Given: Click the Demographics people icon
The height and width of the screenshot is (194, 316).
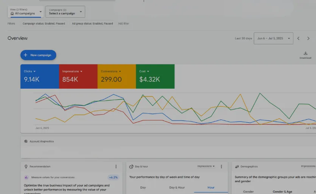Looking at the screenshot, I should pos(237,167).
